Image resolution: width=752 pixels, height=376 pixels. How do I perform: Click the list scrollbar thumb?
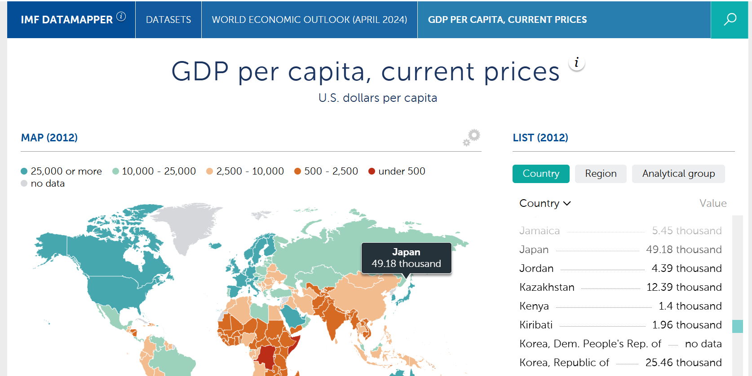pyautogui.click(x=737, y=326)
